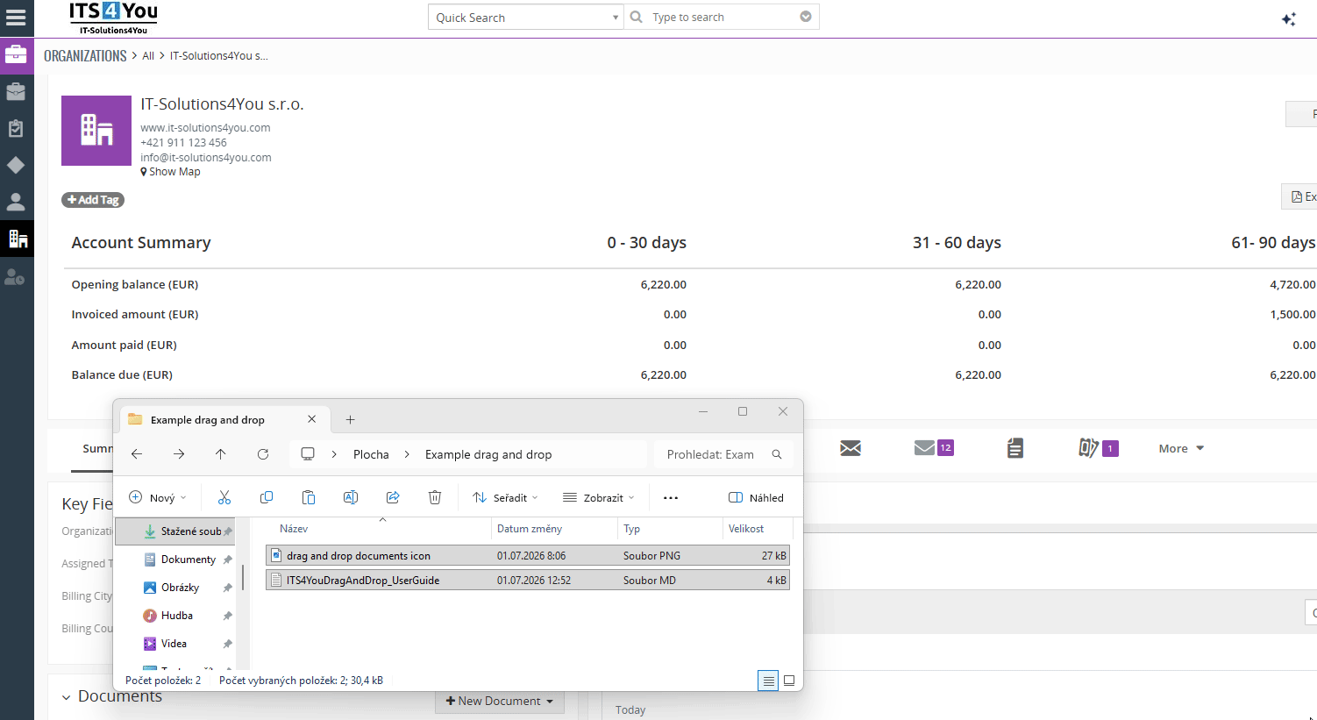Click the info@it-solutions4you.com email

click(206, 157)
